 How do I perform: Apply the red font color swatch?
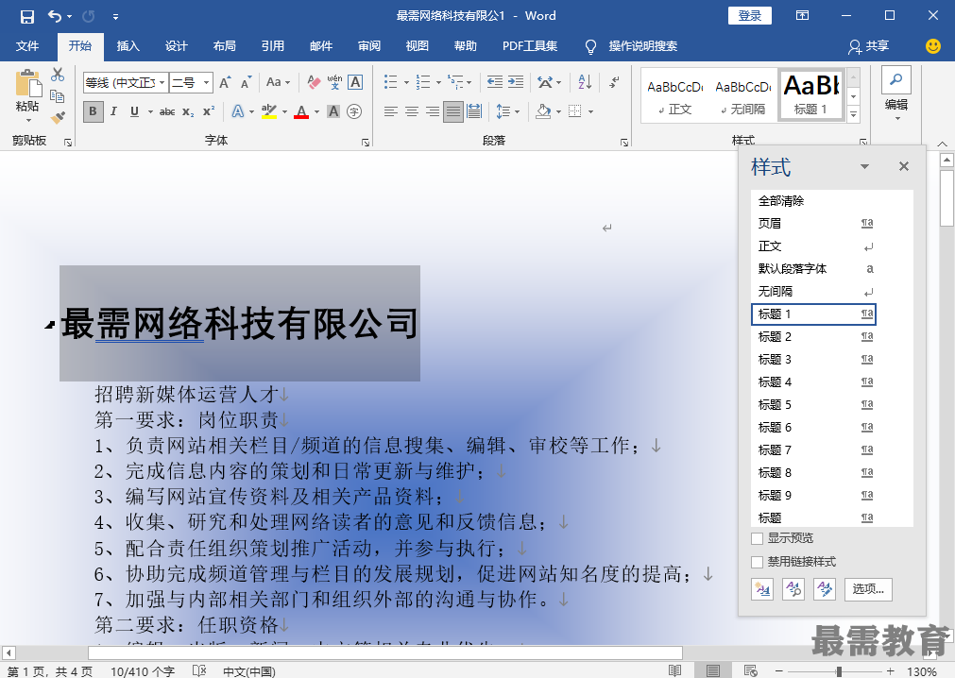(301, 112)
